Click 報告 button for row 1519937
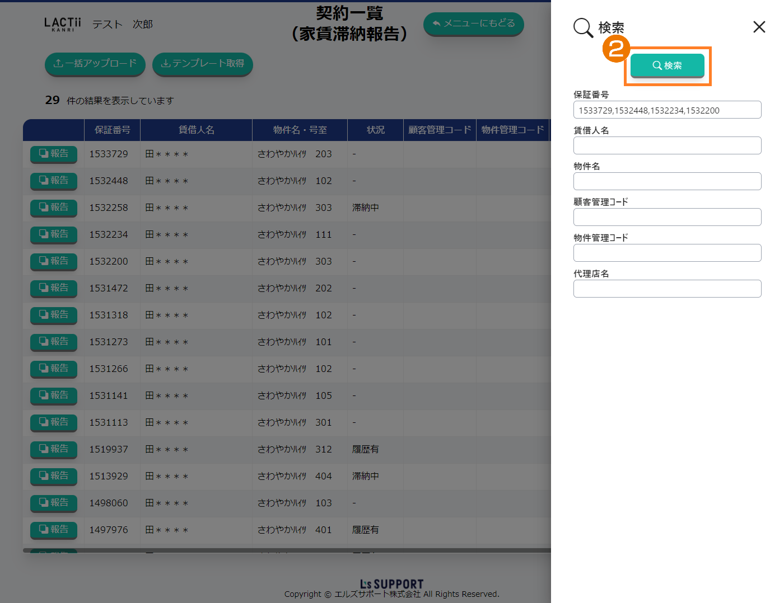The height and width of the screenshot is (603, 784). (54, 449)
